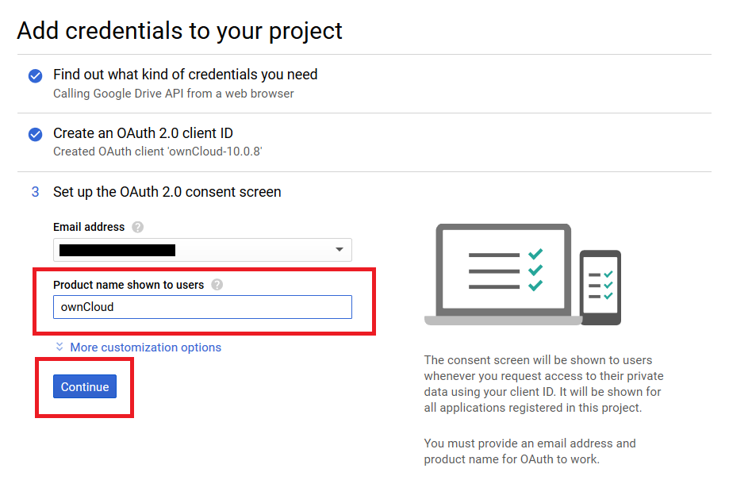Click the double-chevron icon before customization options
The width and height of the screenshot is (729, 499).
pyautogui.click(x=59, y=347)
